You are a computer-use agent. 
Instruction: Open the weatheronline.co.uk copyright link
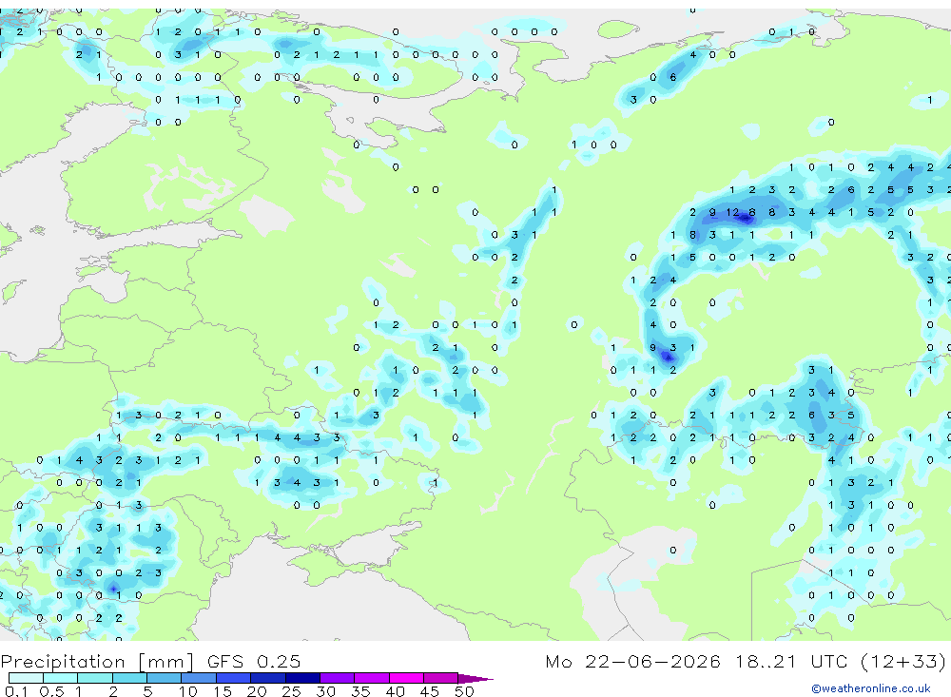[871, 688]
